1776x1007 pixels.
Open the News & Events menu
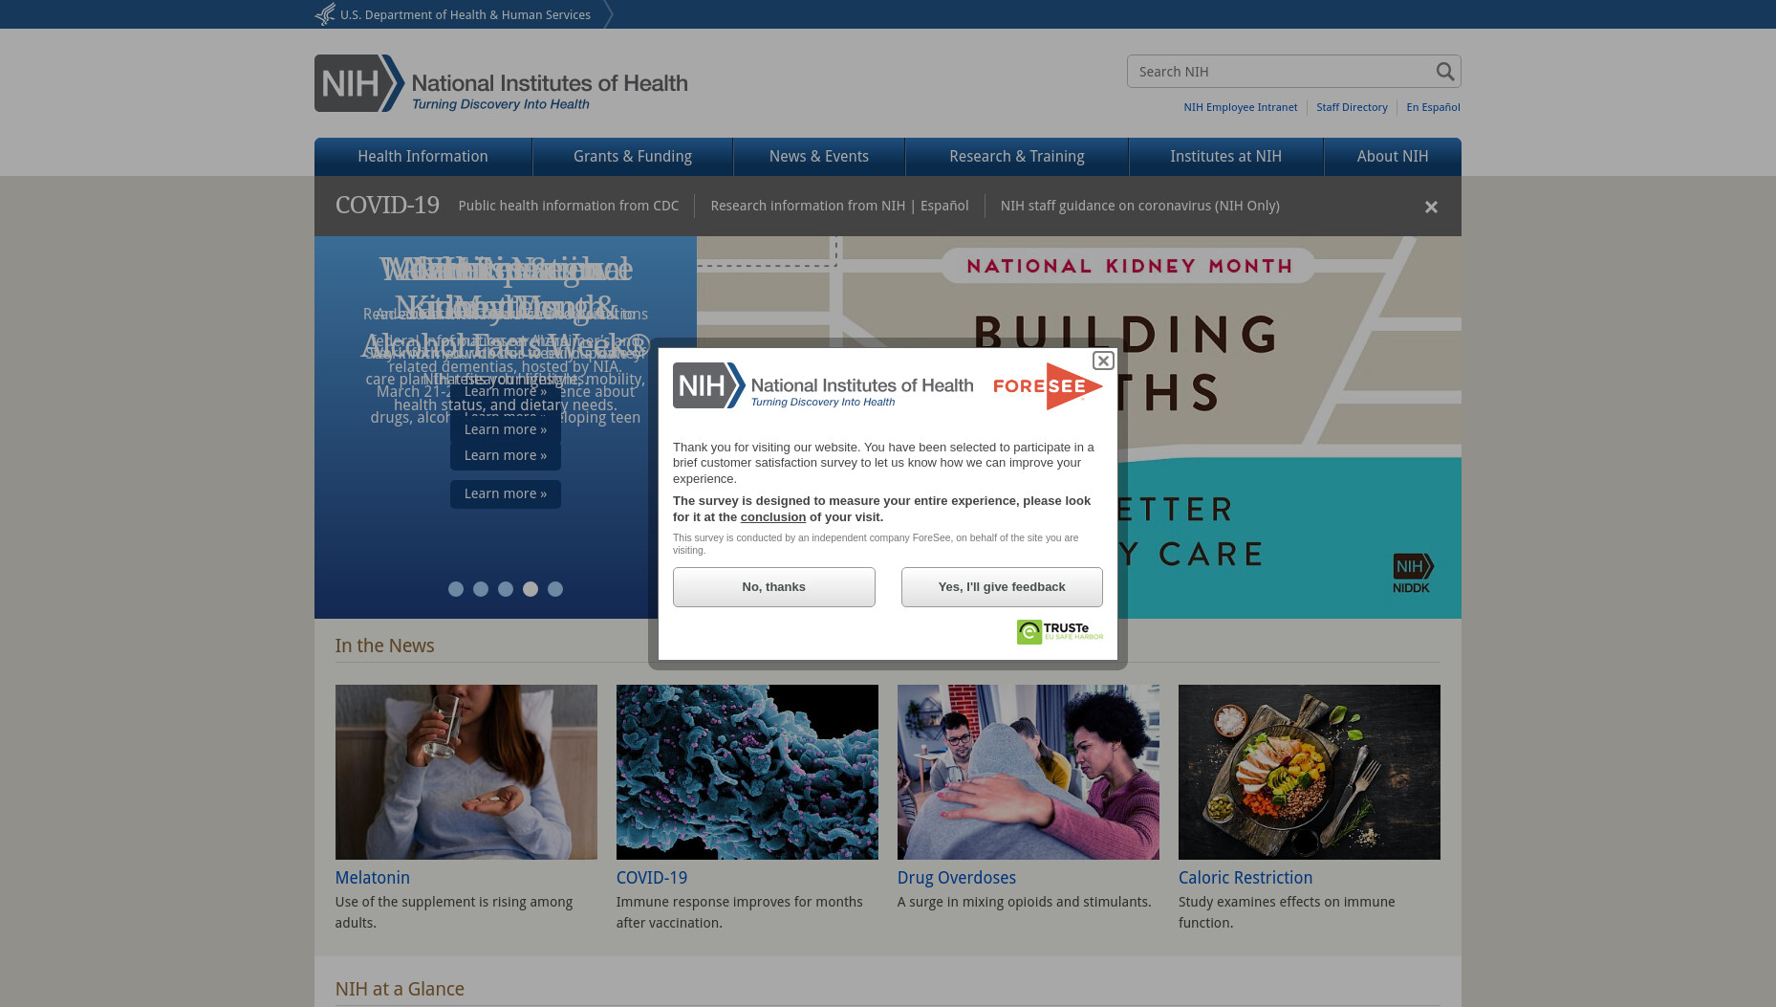click(x=819, y=157)
